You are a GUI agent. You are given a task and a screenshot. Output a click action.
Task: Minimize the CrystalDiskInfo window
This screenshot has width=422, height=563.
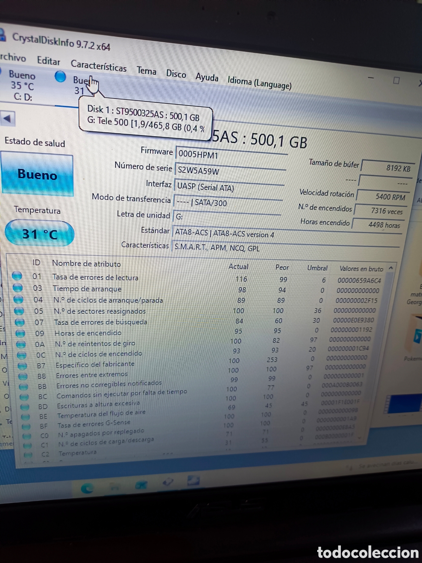371,77
